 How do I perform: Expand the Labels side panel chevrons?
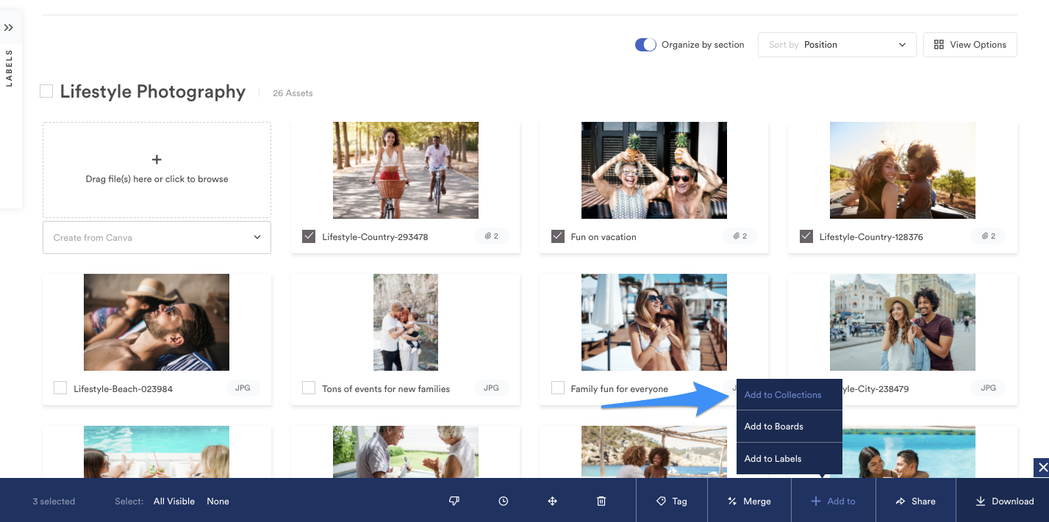(x=9, y=28)
